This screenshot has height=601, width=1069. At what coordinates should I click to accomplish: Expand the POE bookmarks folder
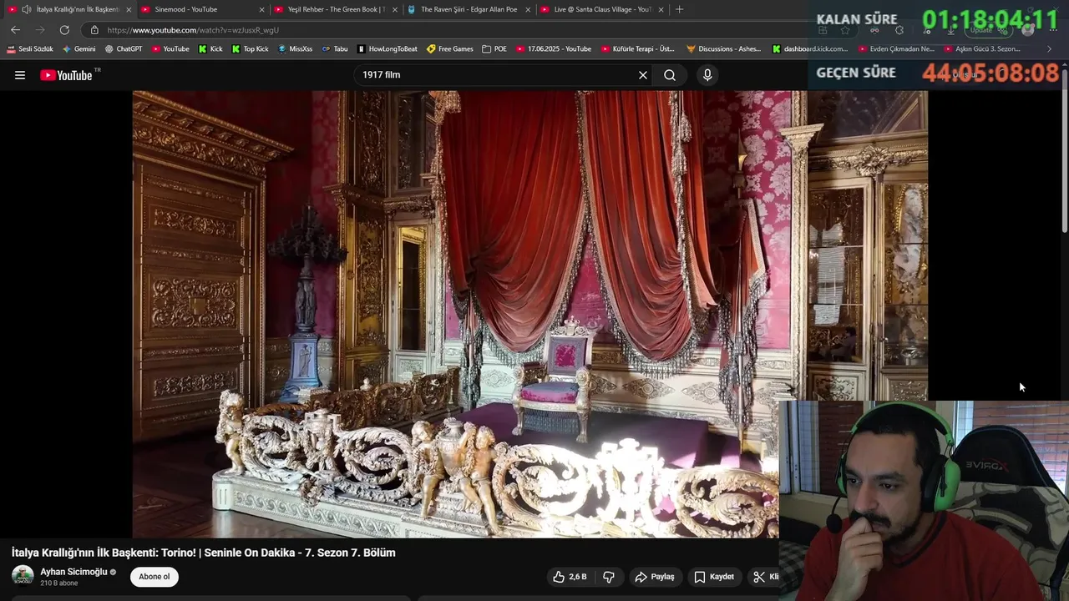[x=494, y=48]
